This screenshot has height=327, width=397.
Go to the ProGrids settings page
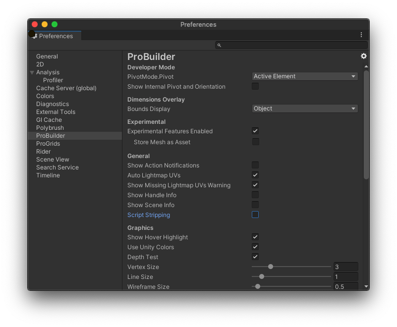[x=48, y=144]
